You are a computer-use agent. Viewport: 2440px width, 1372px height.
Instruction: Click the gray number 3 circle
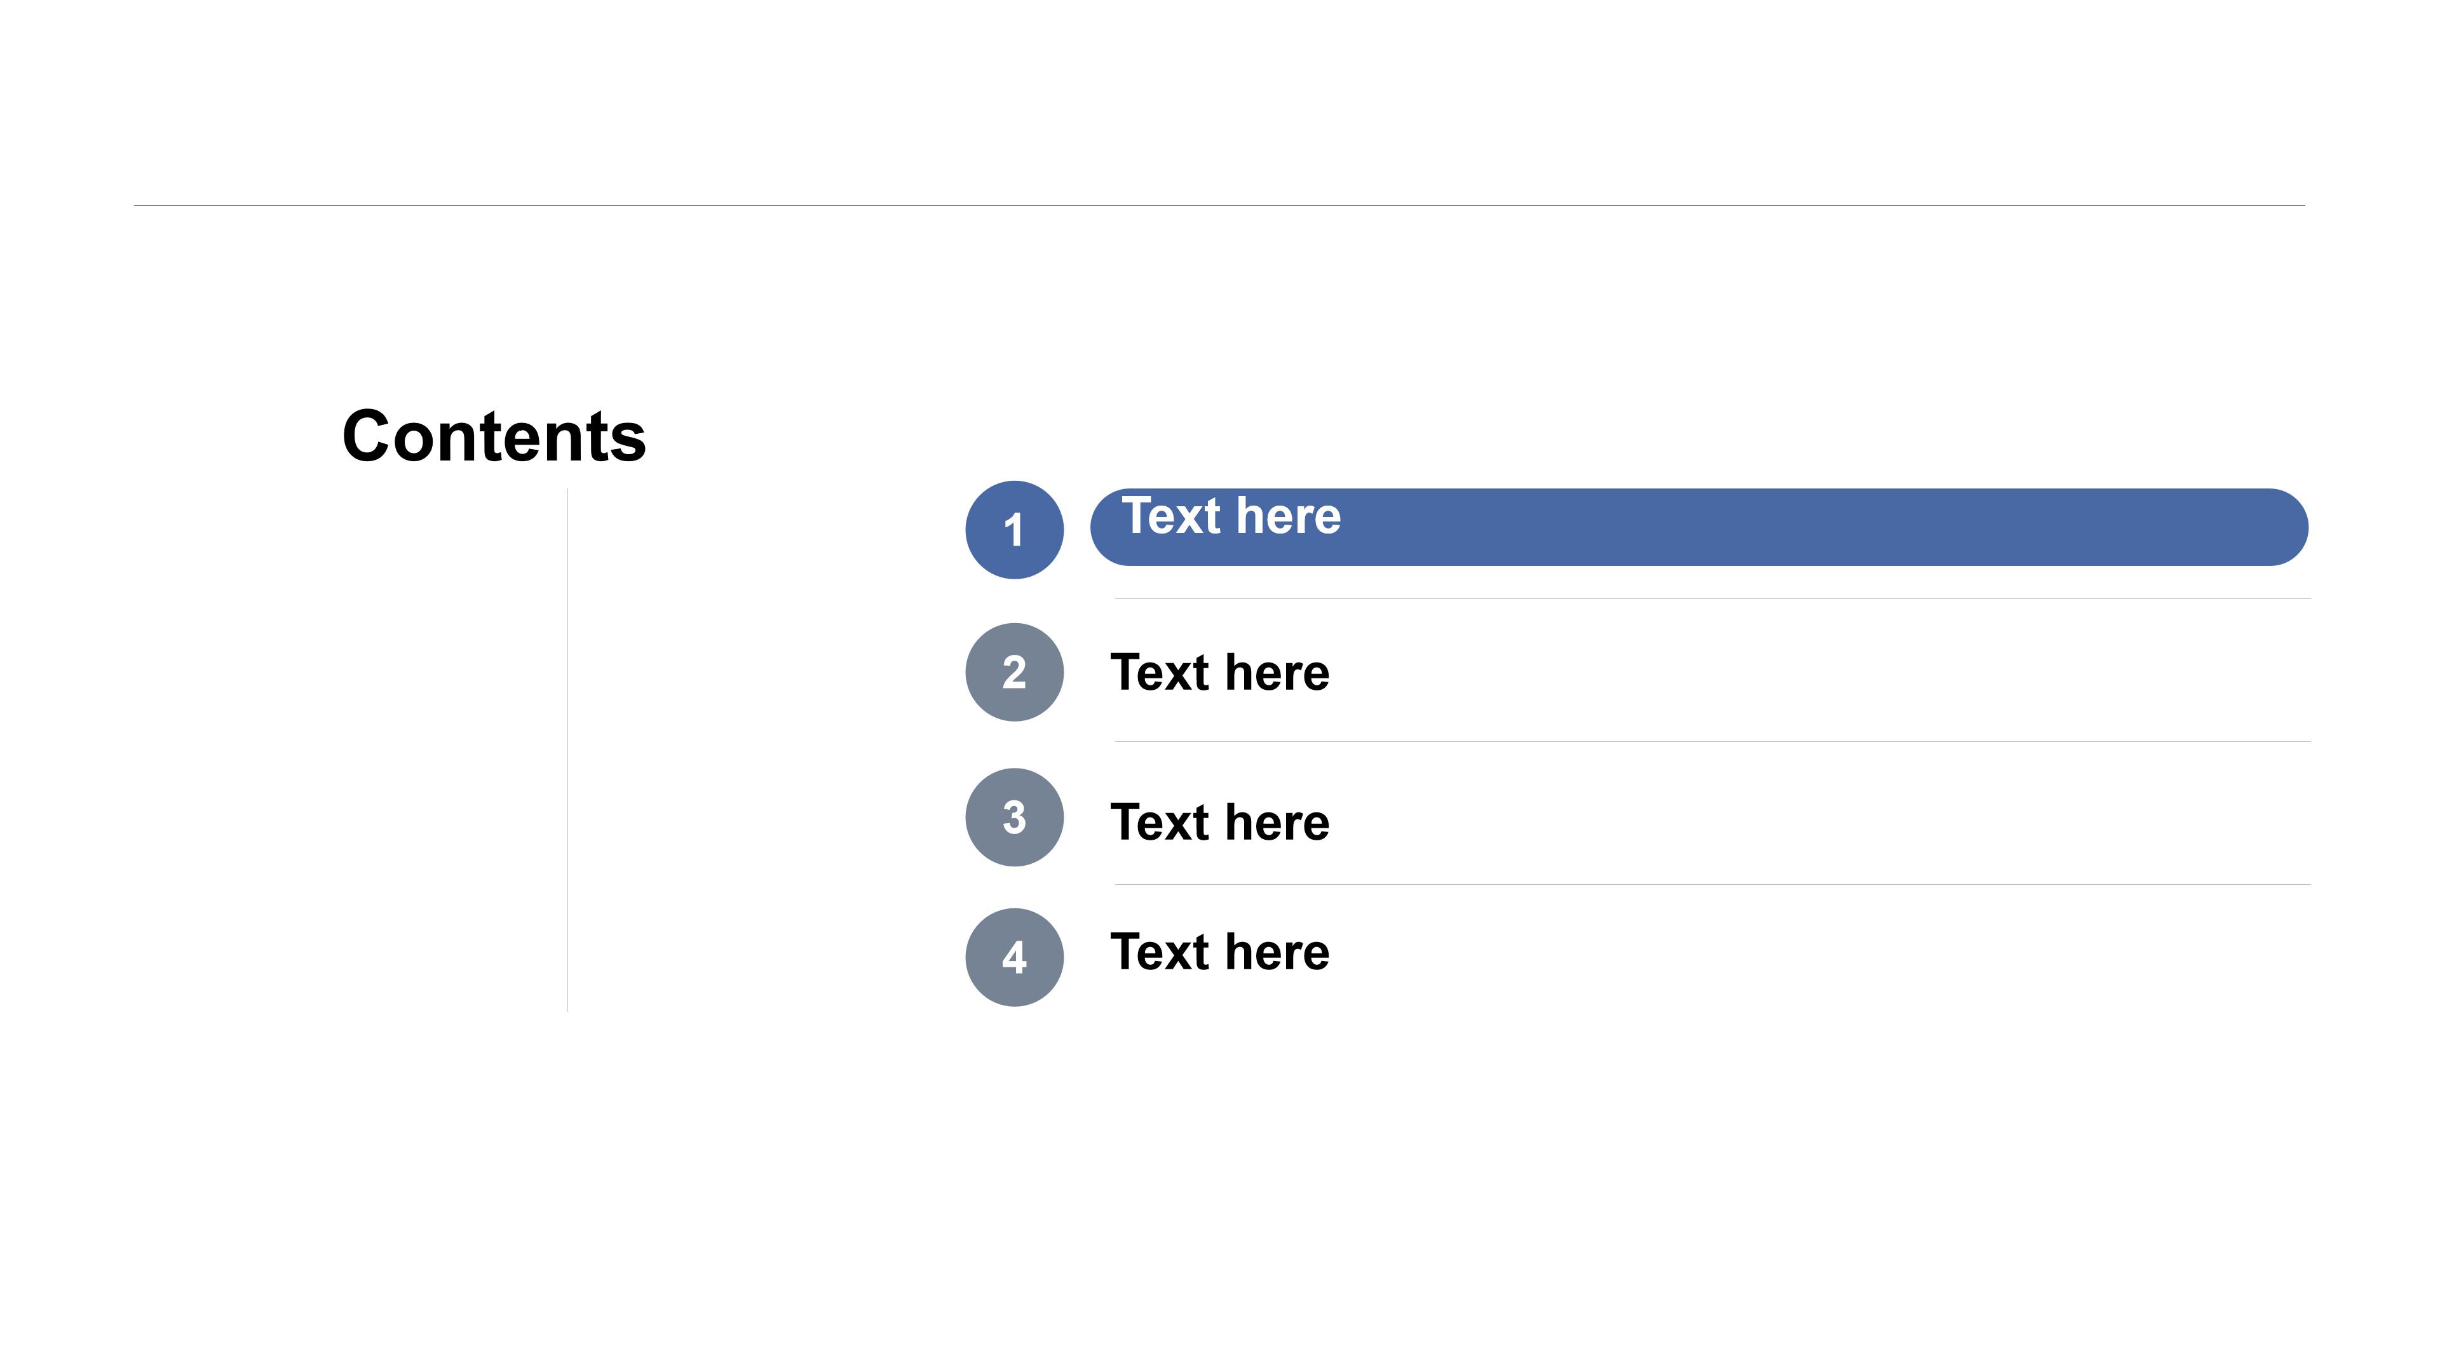(1013, 816)
